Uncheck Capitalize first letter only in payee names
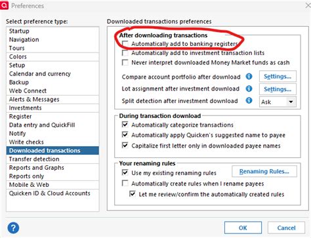 (x=125, y=145)
